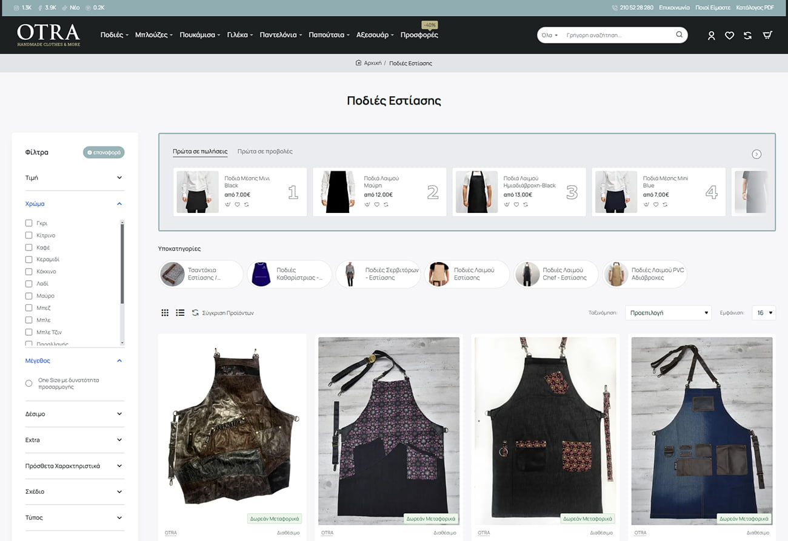Expand the Δέσιμο filter section
This screenshot has height=541, width=788.
[75, 414]
